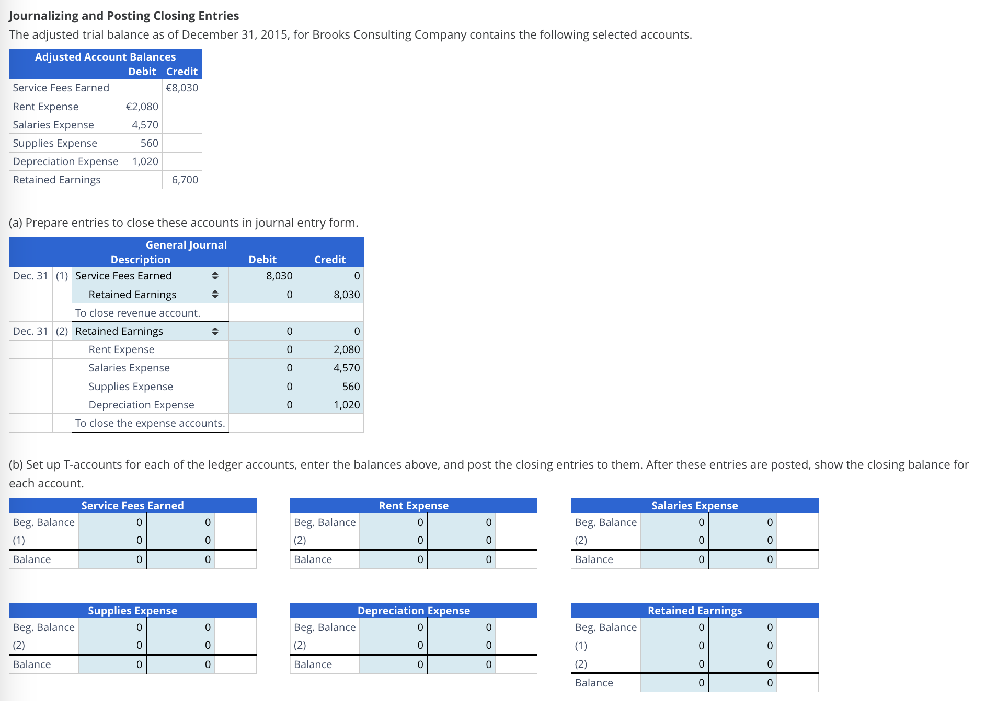Click the Credit cell showing 8,030
986x701 pixels.
pos(339,295)
